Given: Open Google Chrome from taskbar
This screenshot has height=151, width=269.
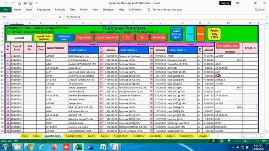Looking at the screenshot, I should coord(30,147).
